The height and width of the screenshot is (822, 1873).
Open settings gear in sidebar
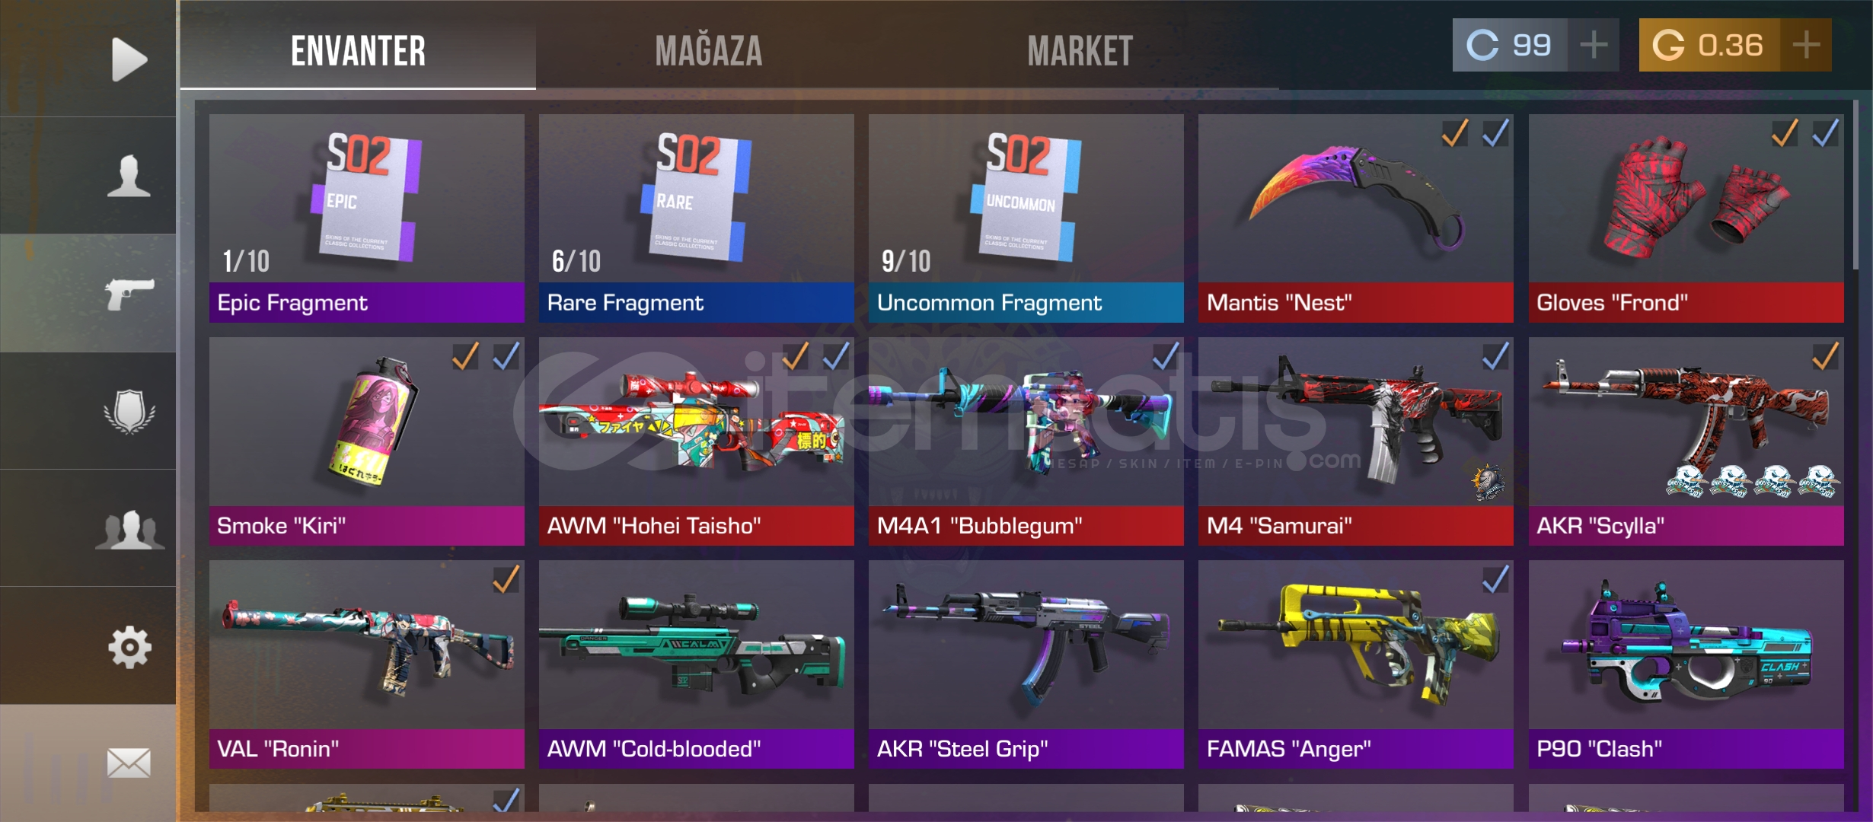pyautogui.click(x=129, y=647)
